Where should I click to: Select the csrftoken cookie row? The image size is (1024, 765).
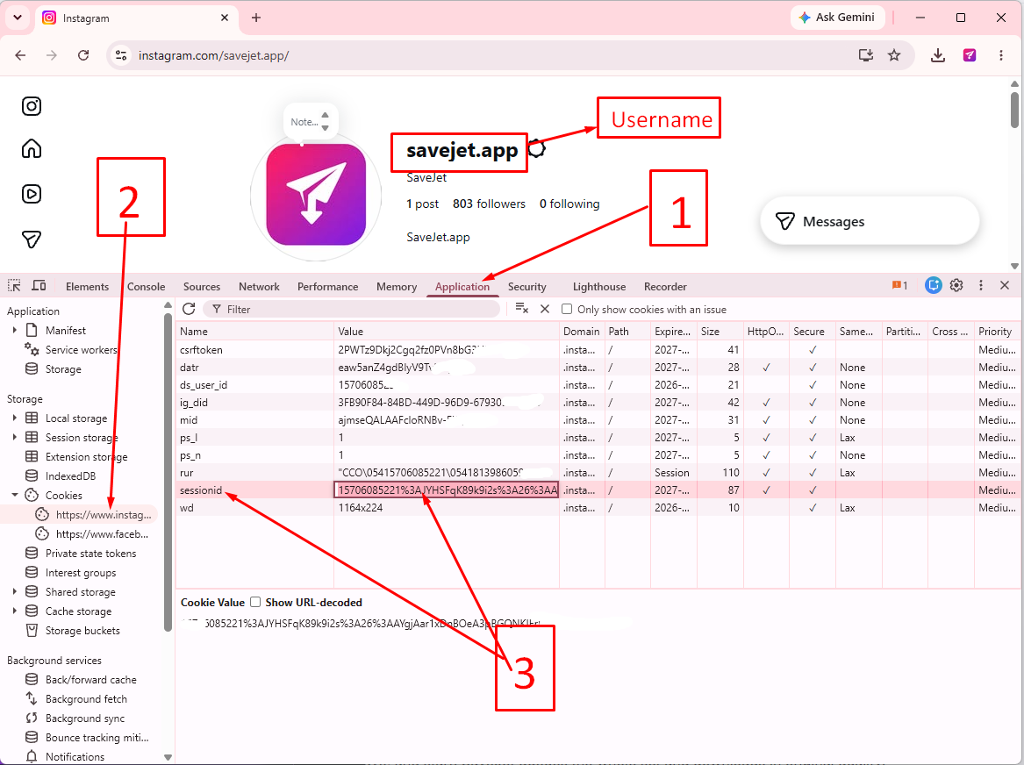point(598,350)
